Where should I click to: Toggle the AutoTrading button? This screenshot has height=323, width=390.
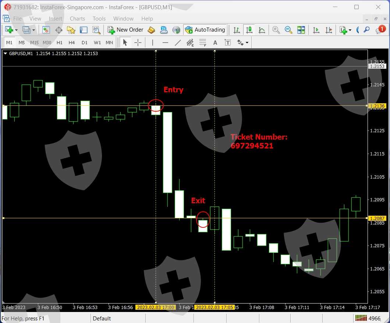click(x=205, y=30)
